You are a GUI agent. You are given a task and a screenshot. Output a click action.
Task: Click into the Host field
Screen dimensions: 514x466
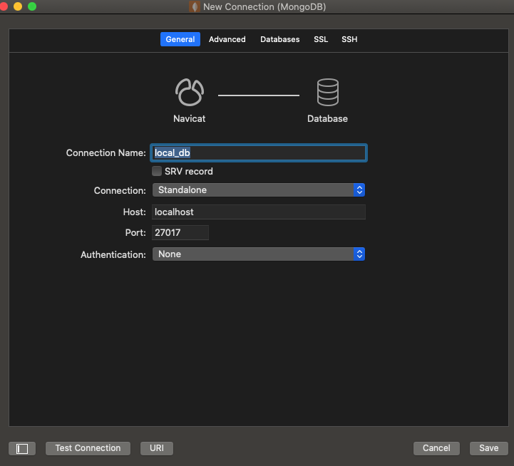[x=258, y=212]
